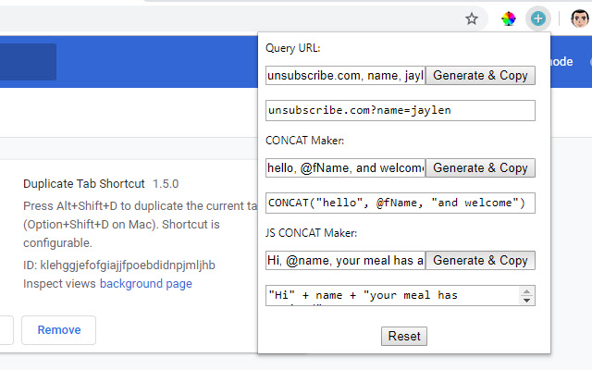The width and height of the screenshot is (592, 370).
Task: Click the bookmark star icon
Action: [472, 18]
